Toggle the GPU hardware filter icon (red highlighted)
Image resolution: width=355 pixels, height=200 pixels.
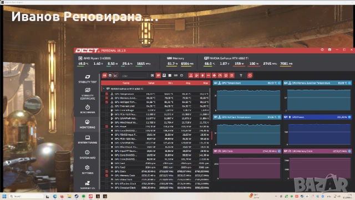tap(158, 75)
